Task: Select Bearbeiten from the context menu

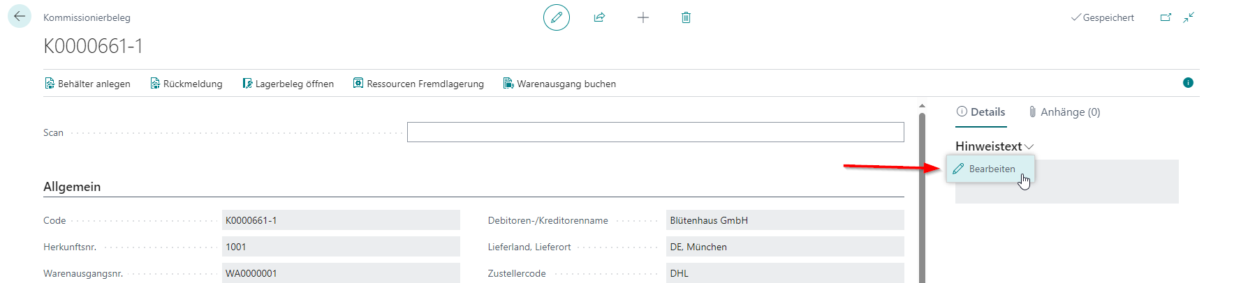Action: tap(991, 169)
